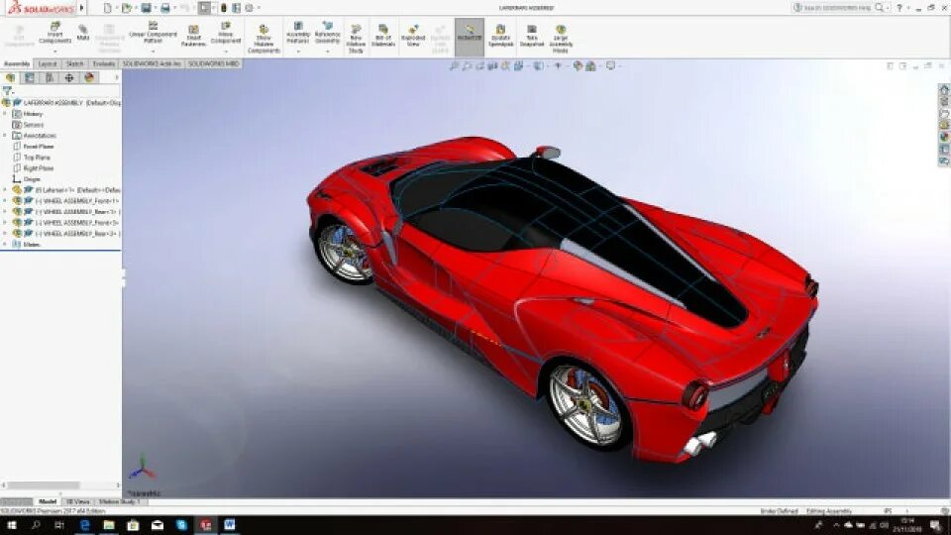Open Linear Component Pattern tool
This screenshot has height=535, width=951.
pyautogui.click(x=153, y=33)
